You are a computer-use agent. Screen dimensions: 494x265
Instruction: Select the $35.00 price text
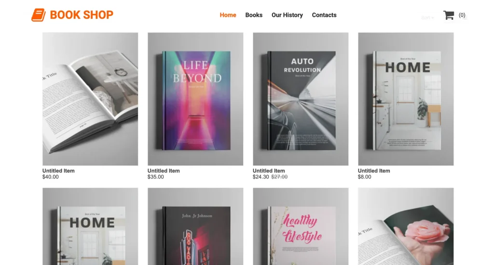[x=156, y=177]
